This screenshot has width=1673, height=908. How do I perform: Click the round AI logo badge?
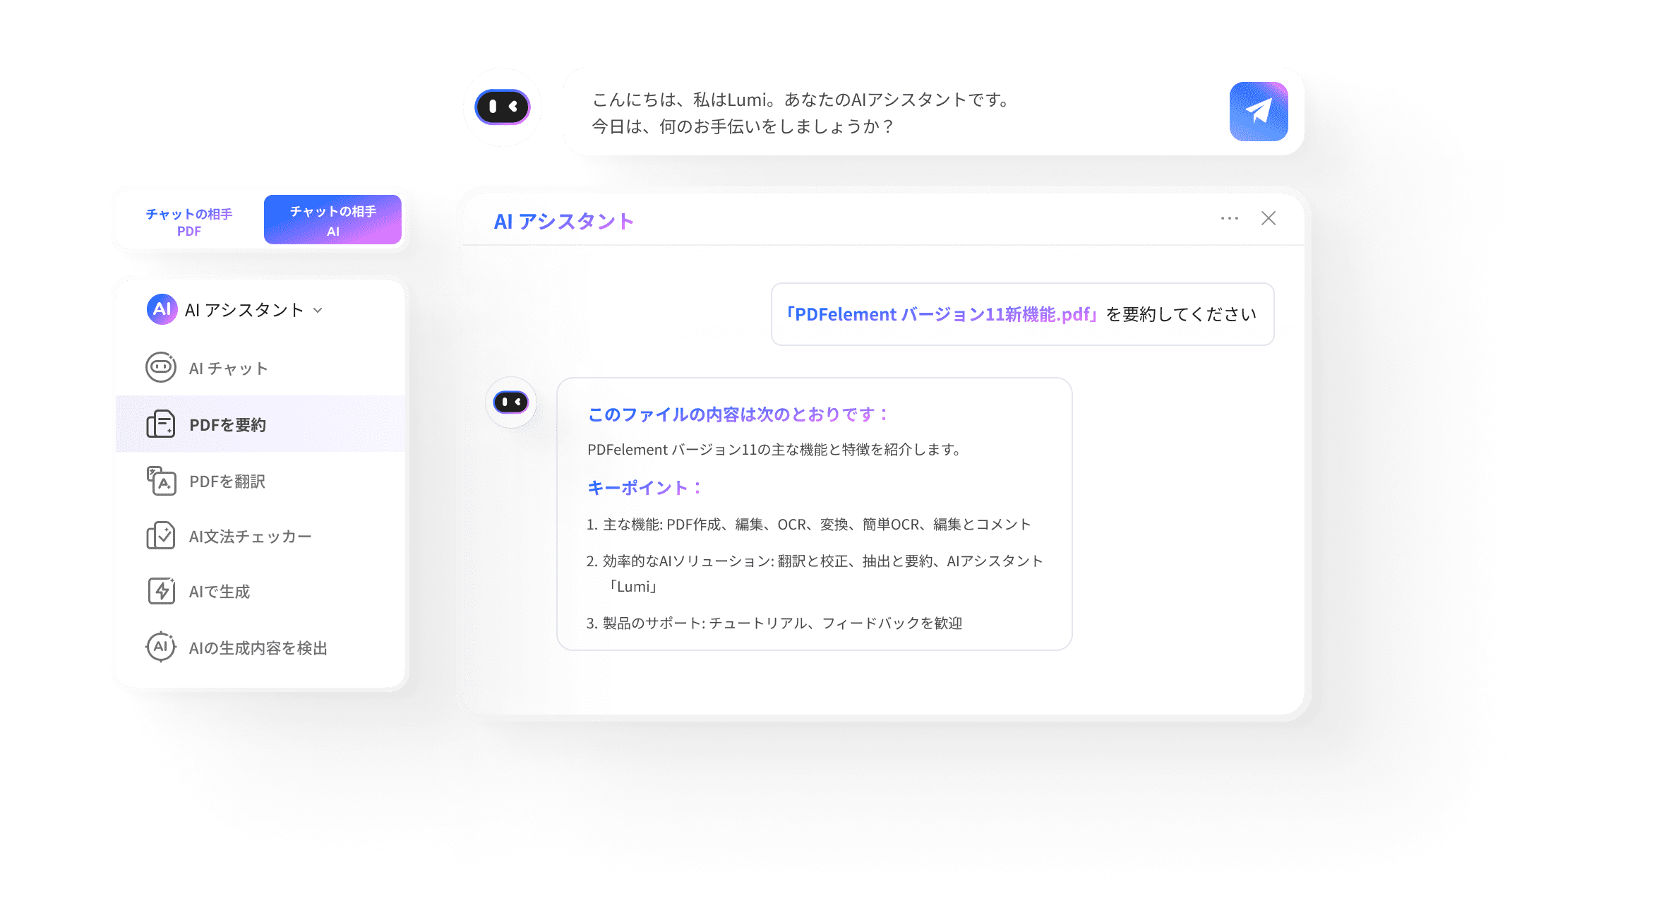pos(162,309)
